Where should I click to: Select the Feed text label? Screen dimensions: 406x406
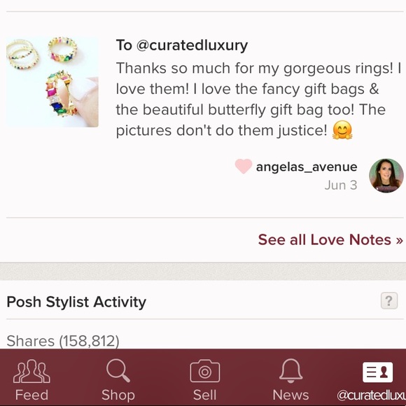click(x=31, y=395)
